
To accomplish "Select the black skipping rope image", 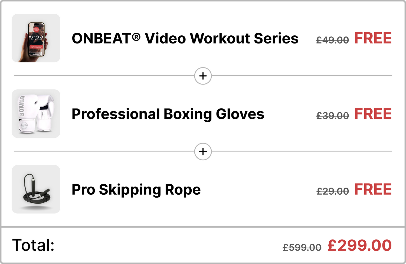I will coord(36,189).
